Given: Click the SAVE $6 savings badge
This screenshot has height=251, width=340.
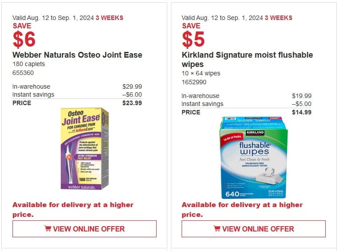Looking at the screenshot, I should [x=24, y=35].
